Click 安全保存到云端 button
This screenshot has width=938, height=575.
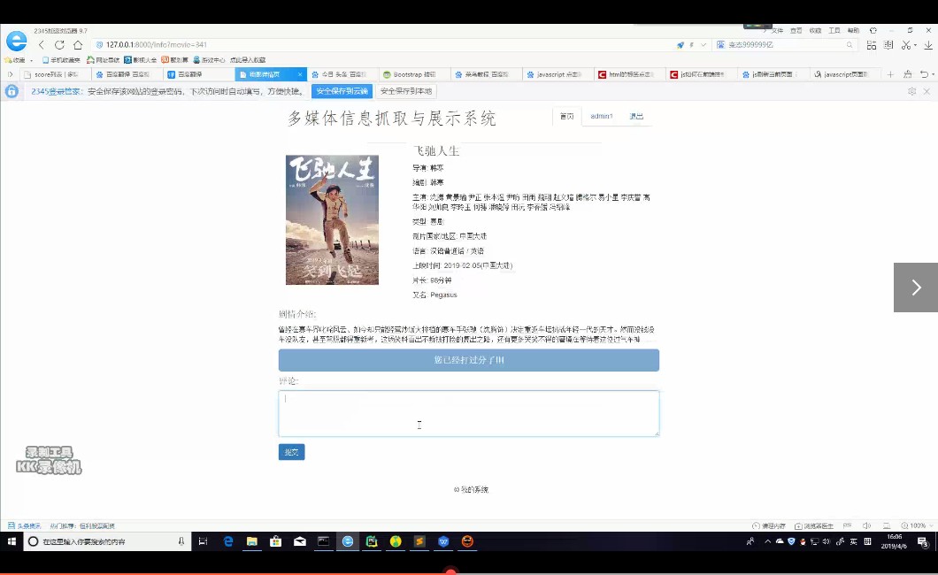point(342,91)
